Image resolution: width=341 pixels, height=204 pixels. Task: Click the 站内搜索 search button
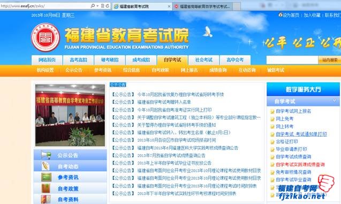pyautogui.click(x=330, y=60)
